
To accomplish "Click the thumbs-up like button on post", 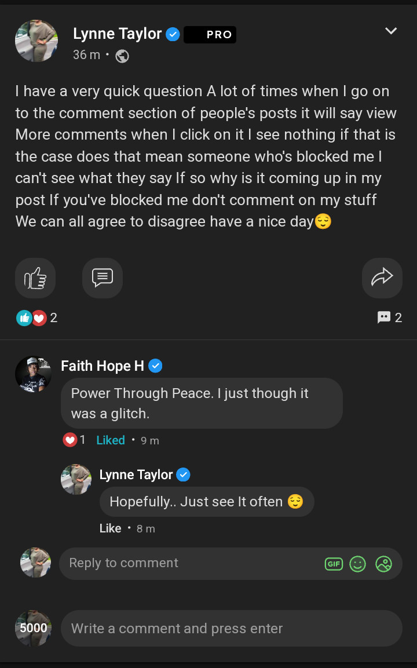I will [x=35, y=278].
